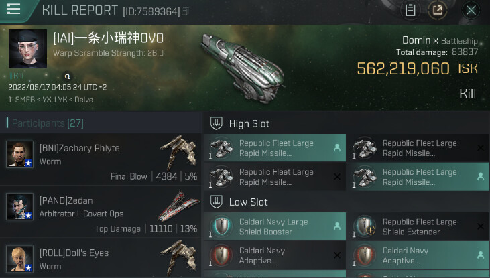Open the Delve location link
Viewport: 490px width, 278px height.
click(84, 100)
